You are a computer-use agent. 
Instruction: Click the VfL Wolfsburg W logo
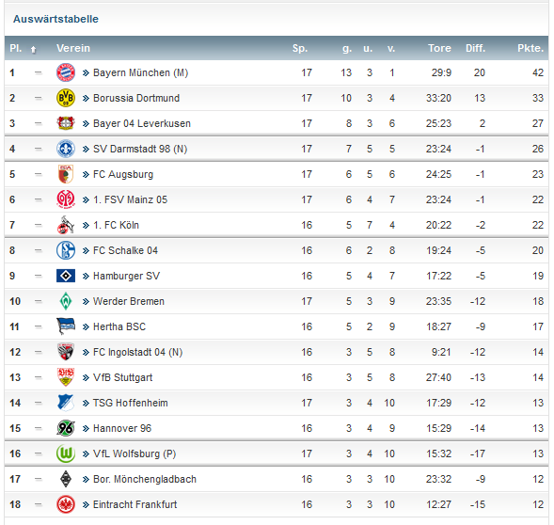pos(66,453)
